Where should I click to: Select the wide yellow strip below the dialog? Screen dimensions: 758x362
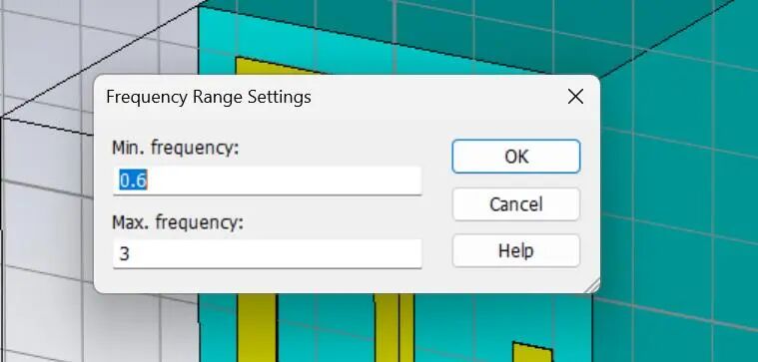pyautogui.click(x=257, y=327)
